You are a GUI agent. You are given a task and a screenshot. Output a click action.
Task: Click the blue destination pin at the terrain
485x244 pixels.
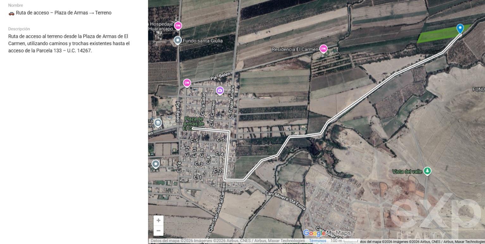460,29
